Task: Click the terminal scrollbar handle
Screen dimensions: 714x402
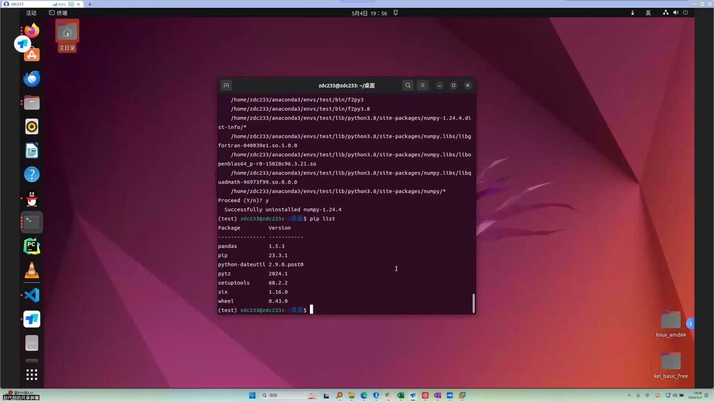Action: click(x=473, y=303)
